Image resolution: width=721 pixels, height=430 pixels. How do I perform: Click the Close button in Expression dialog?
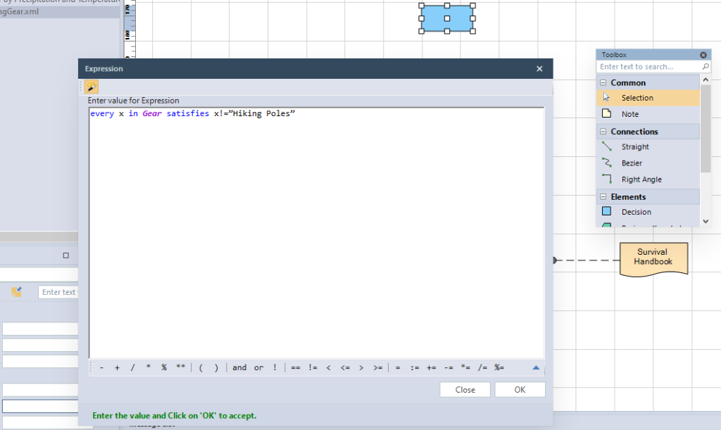coord(465,390)
